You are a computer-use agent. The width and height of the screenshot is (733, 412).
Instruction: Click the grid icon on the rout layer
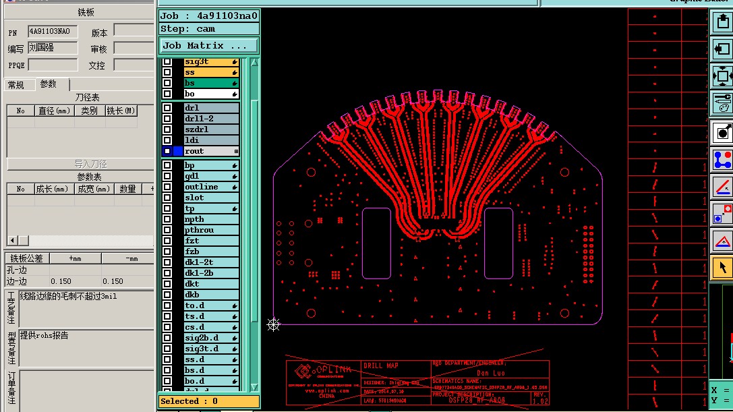tap(235, 151)
